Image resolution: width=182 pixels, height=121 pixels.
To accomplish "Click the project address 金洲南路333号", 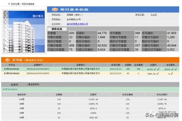I will [x=74, y=19].
